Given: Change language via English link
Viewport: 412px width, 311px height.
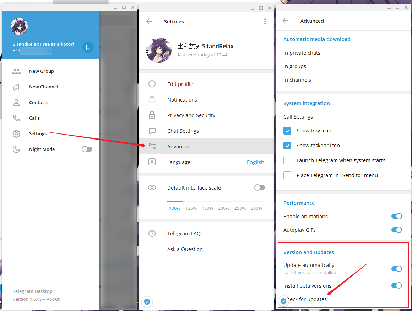Looking at the screenshot, I should (255, 162).
